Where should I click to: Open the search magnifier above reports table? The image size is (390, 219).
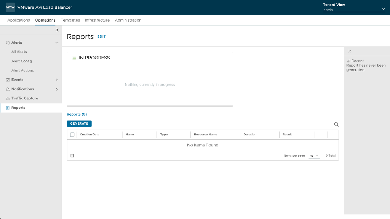[336, 124]
